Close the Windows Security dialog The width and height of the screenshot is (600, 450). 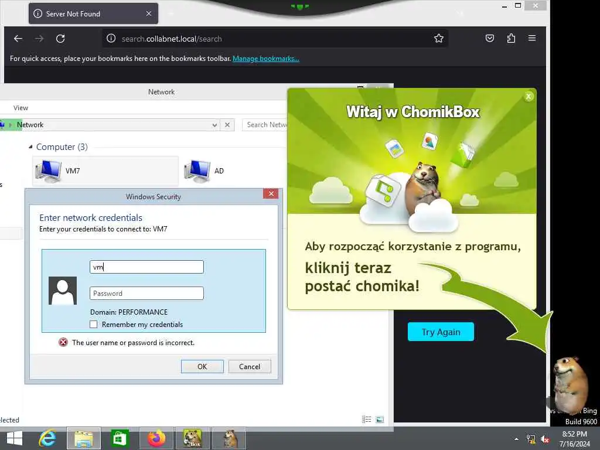pos(271,193)
